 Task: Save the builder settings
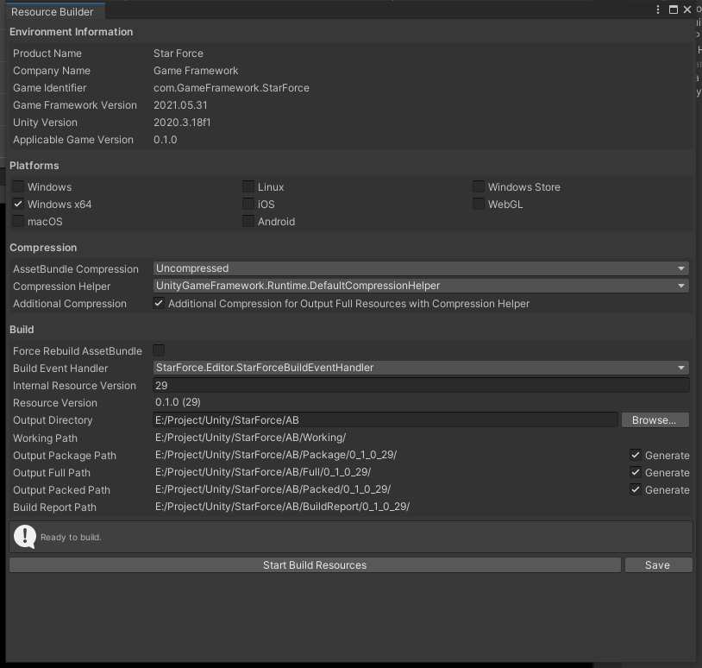658,565
